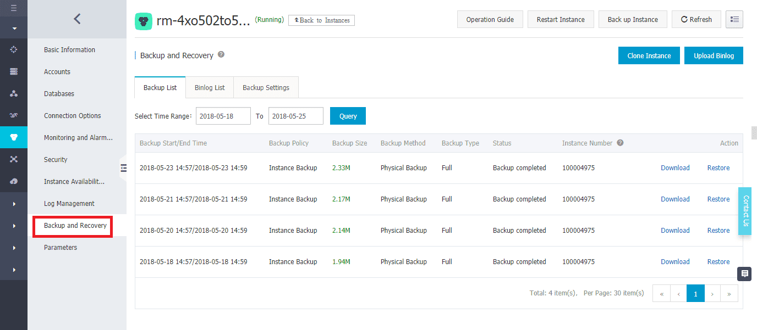Viewport: 757px width, 330px height.
Task: Restore the 2018-05-18 backup
Action: [x=718, y=262]
